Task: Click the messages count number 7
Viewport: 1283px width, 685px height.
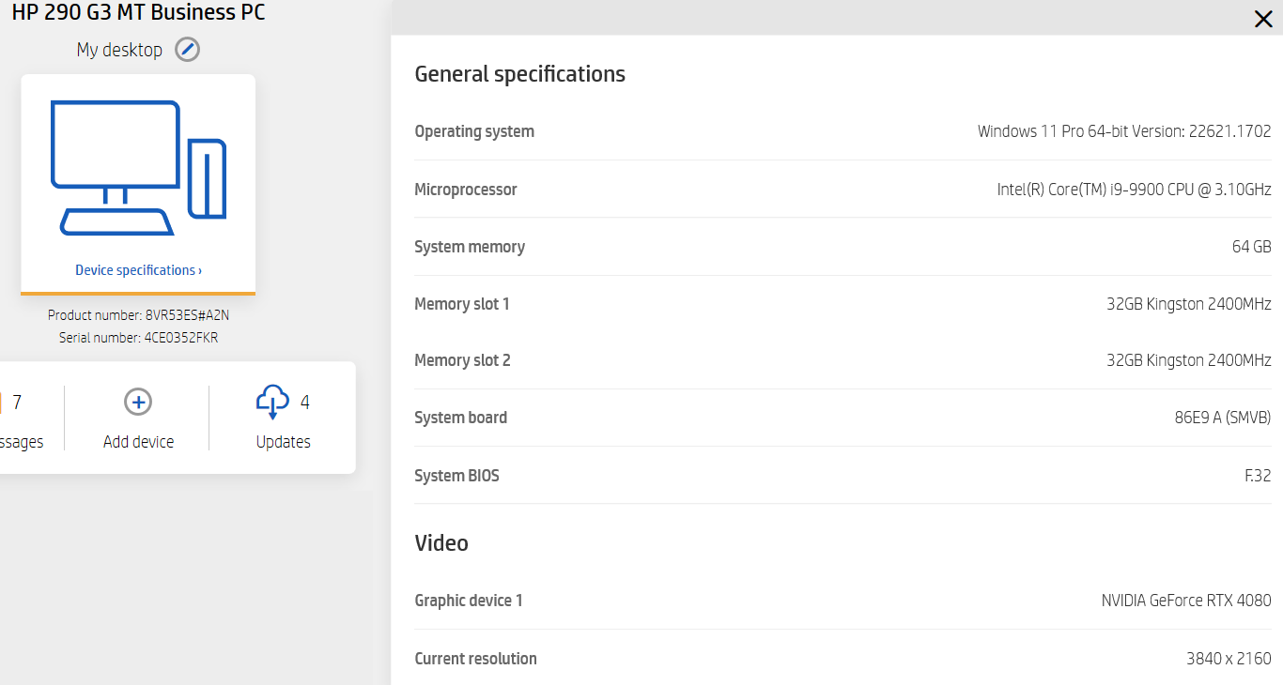Action: coord(17,403)
